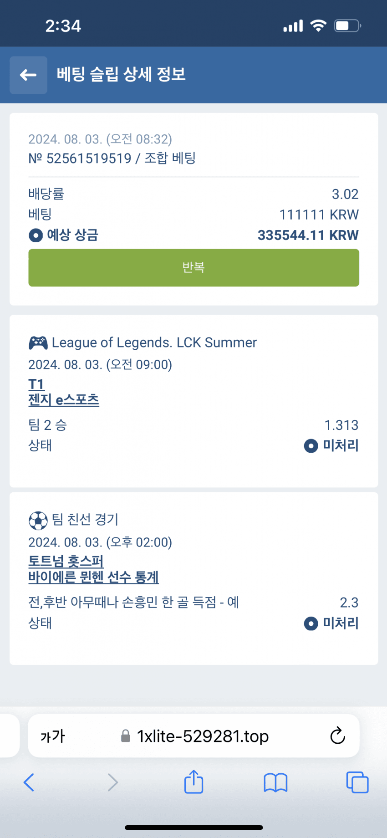Tap the esports gamepad icon
The height and width of the screenshot is (838, 387).
click(x=38, y=342)
